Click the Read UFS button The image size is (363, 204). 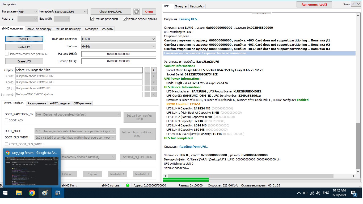[24, 39]
